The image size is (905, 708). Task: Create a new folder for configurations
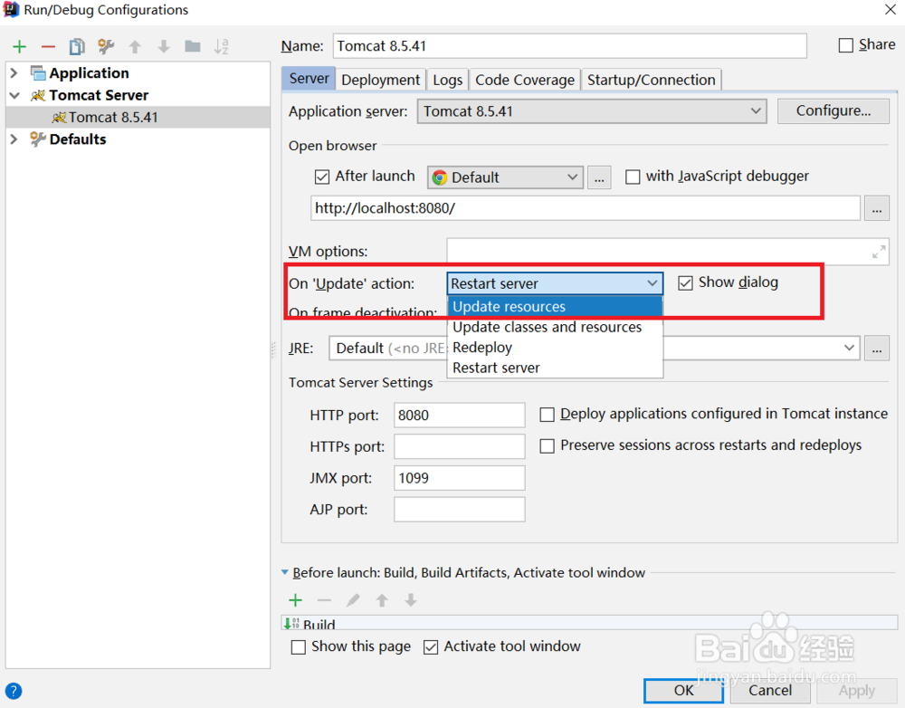[x=193, y=46]
